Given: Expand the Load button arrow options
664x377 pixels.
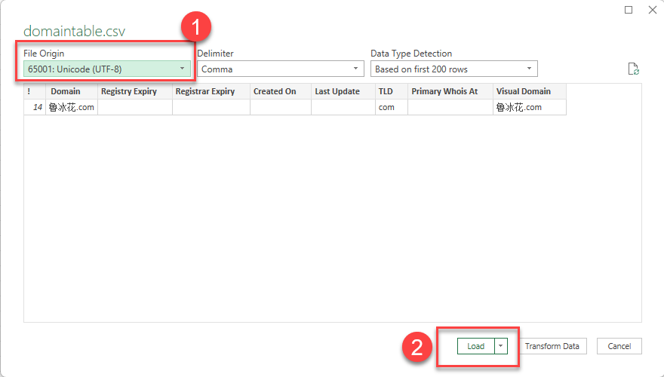Looking at the screenshot, I should pos(500,346).
